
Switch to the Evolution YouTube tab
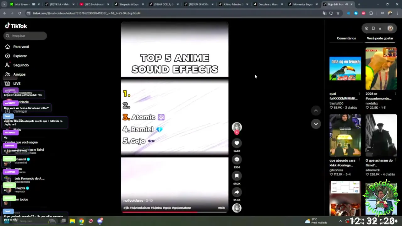[94, 4]
